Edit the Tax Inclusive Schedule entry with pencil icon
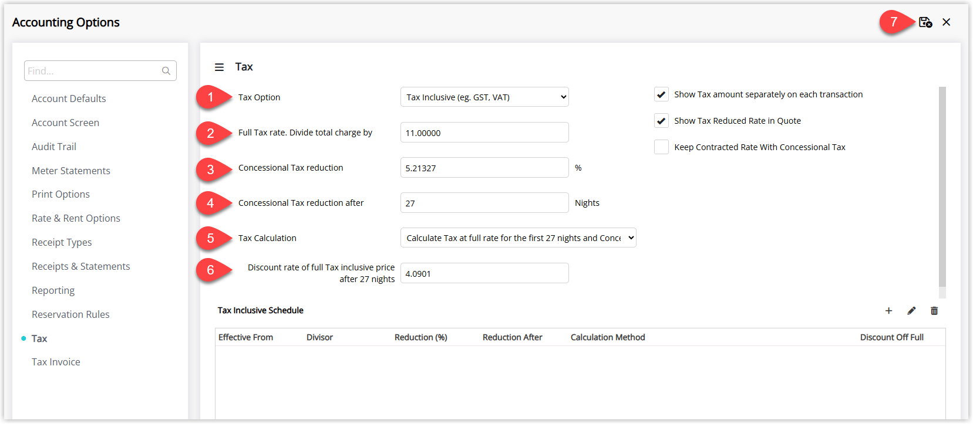The image size is (973, 424). pyautogui.click(x=911, y=311)
